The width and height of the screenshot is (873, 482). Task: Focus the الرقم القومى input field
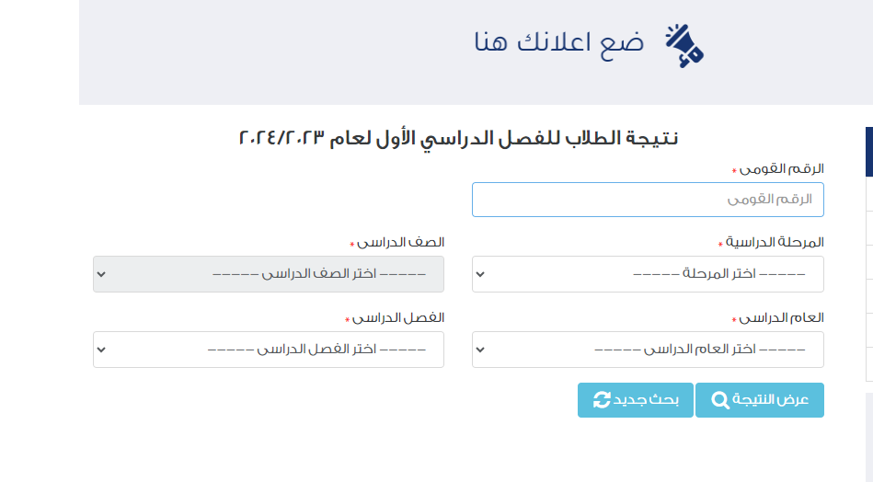pos(648,200)
